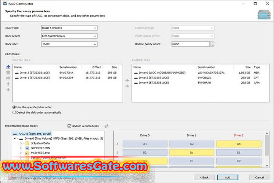
Task: Click the Rotate parity count field
Action: (191, 44)
